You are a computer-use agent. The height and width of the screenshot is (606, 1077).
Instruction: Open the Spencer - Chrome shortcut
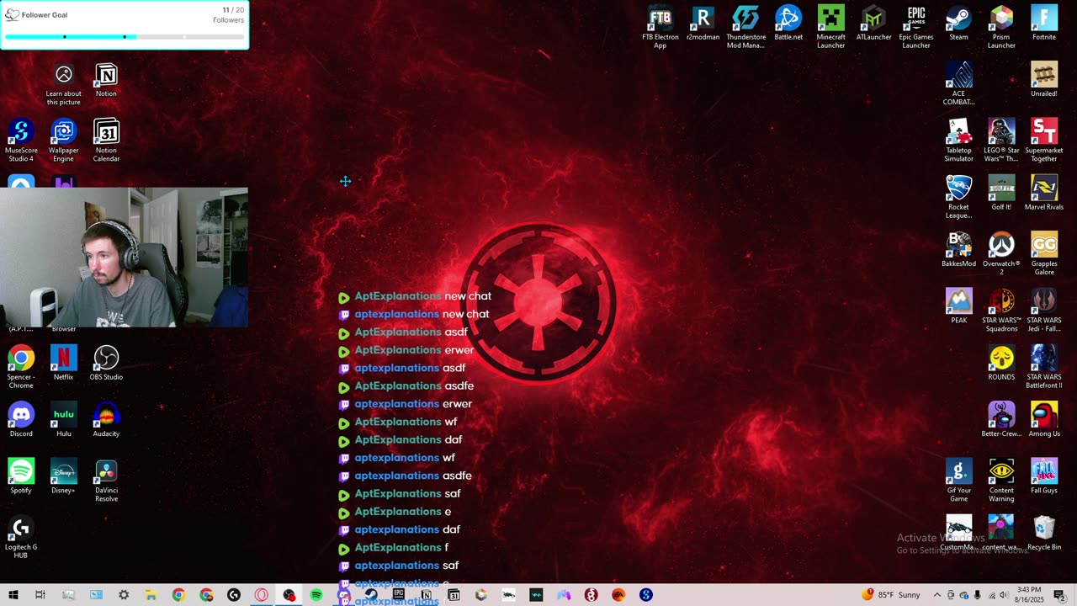pyautogui.click(x=21, y=367)
